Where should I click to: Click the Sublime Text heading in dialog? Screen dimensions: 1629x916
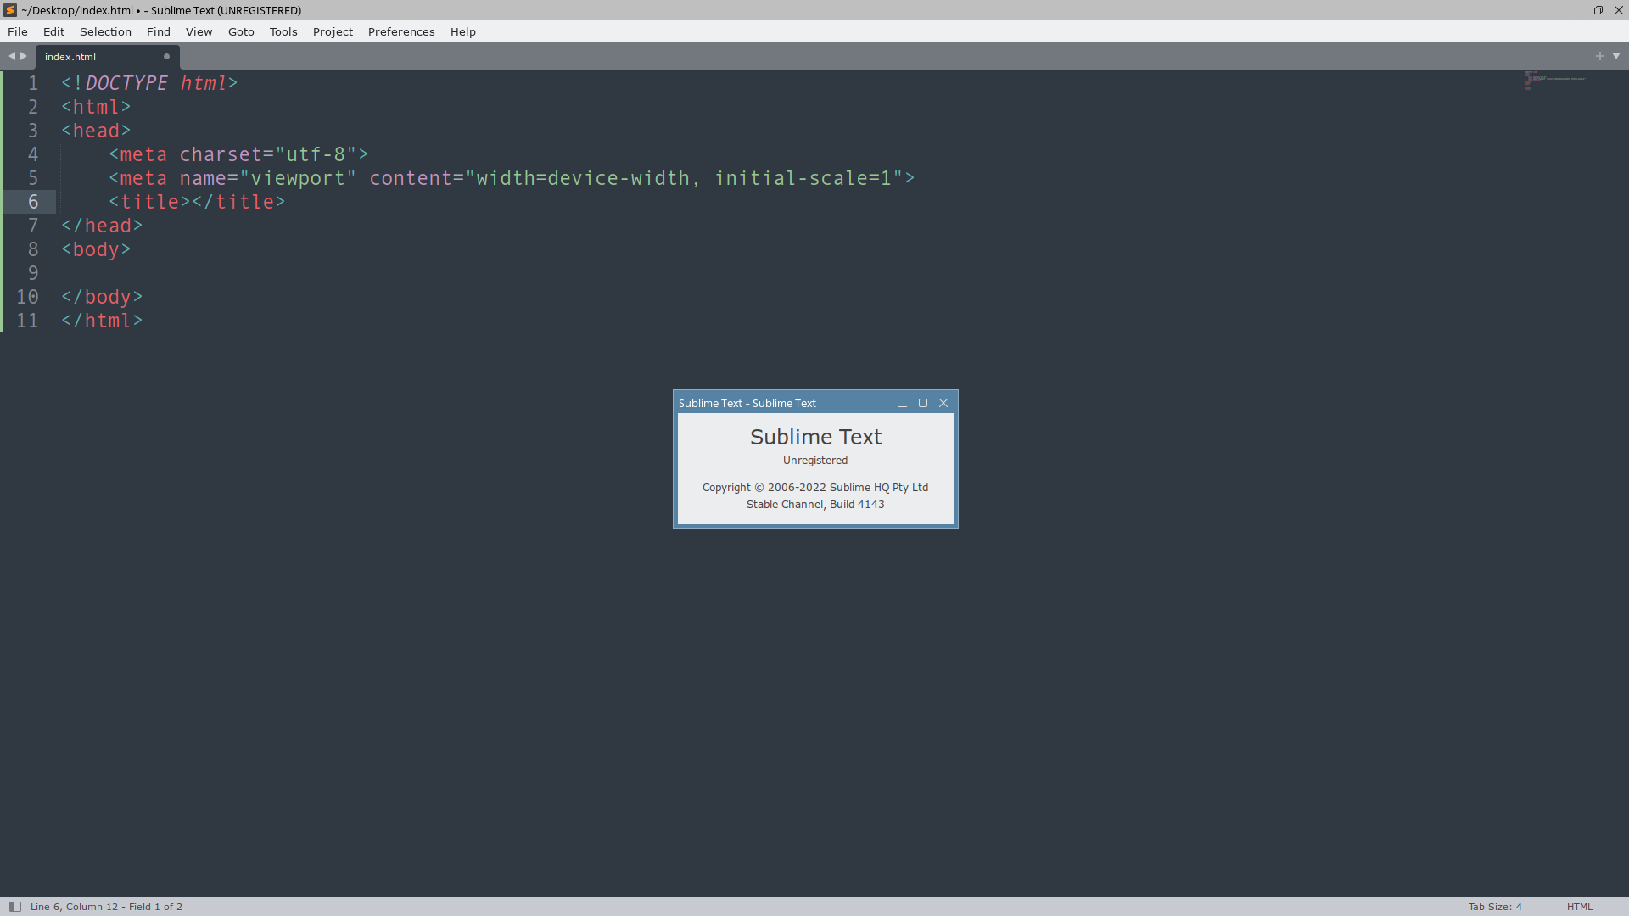pos(815,437)
